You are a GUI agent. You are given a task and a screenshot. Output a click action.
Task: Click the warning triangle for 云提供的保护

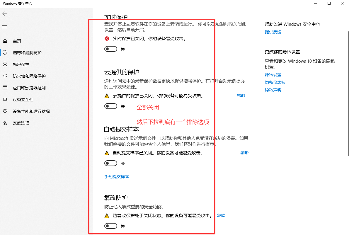[107, 96]
